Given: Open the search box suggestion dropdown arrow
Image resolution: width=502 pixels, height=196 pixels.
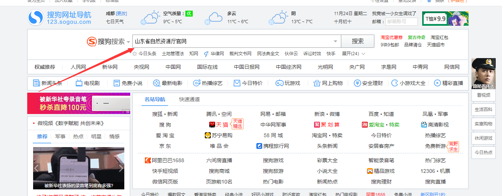Looking at the screenshot, I should click(335, 42).
